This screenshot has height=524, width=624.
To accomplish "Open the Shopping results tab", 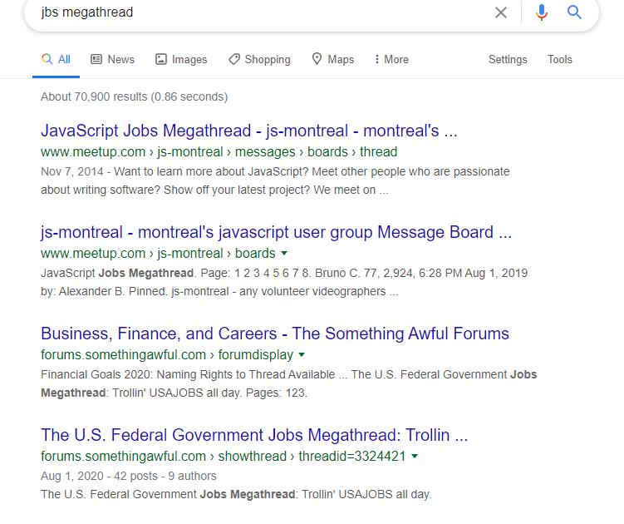I will click(259, 59).
